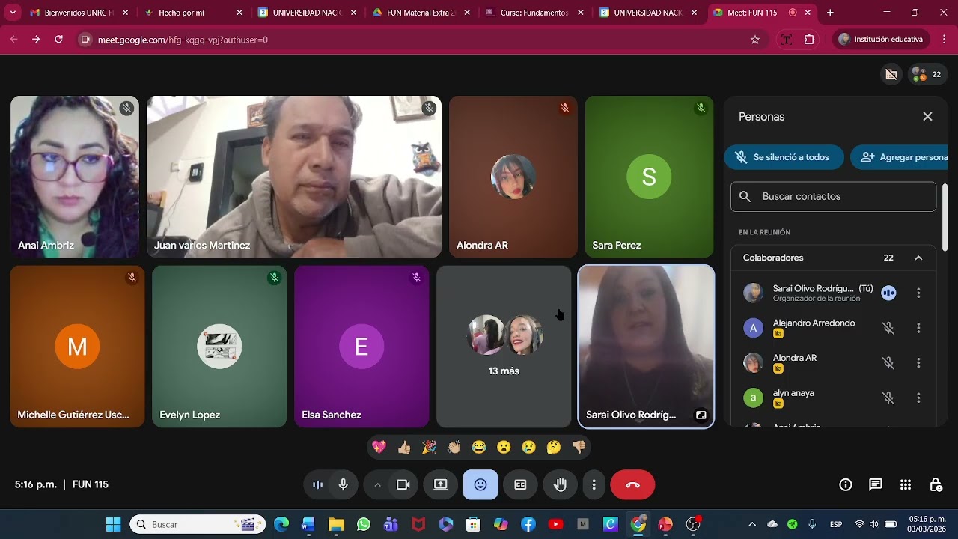Open YouTube from the taskbar
Image resolution: width=958 pixels, height=539 pixels.
point(555,524)
